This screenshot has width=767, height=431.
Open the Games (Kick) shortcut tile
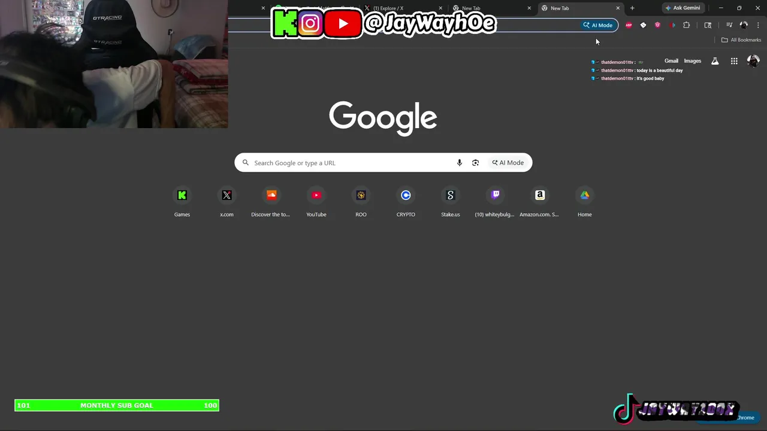(182, 202)
